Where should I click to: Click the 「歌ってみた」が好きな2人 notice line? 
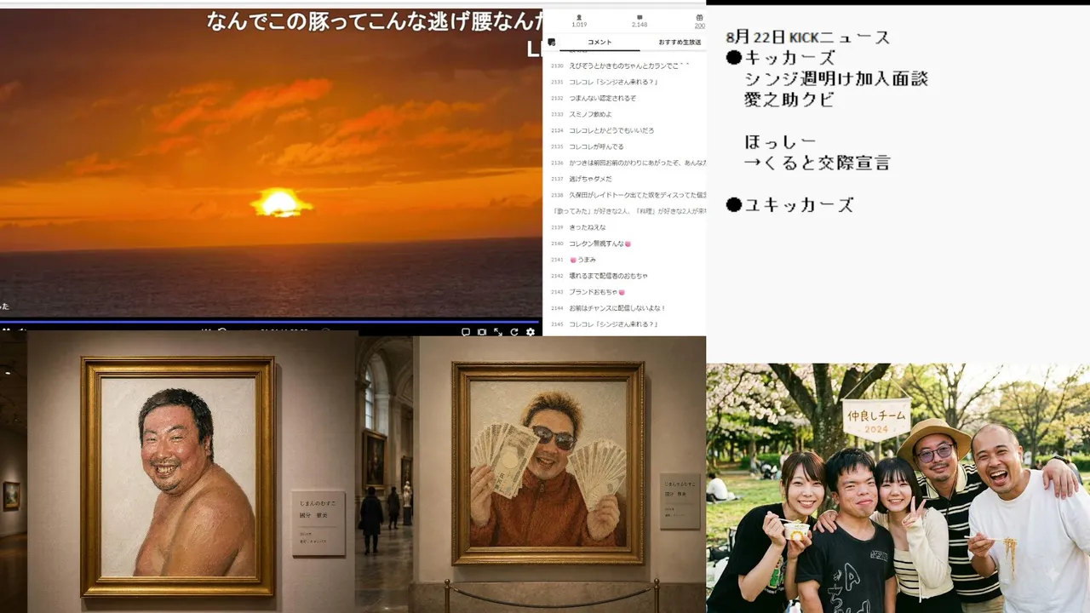[x=628, y=211]
